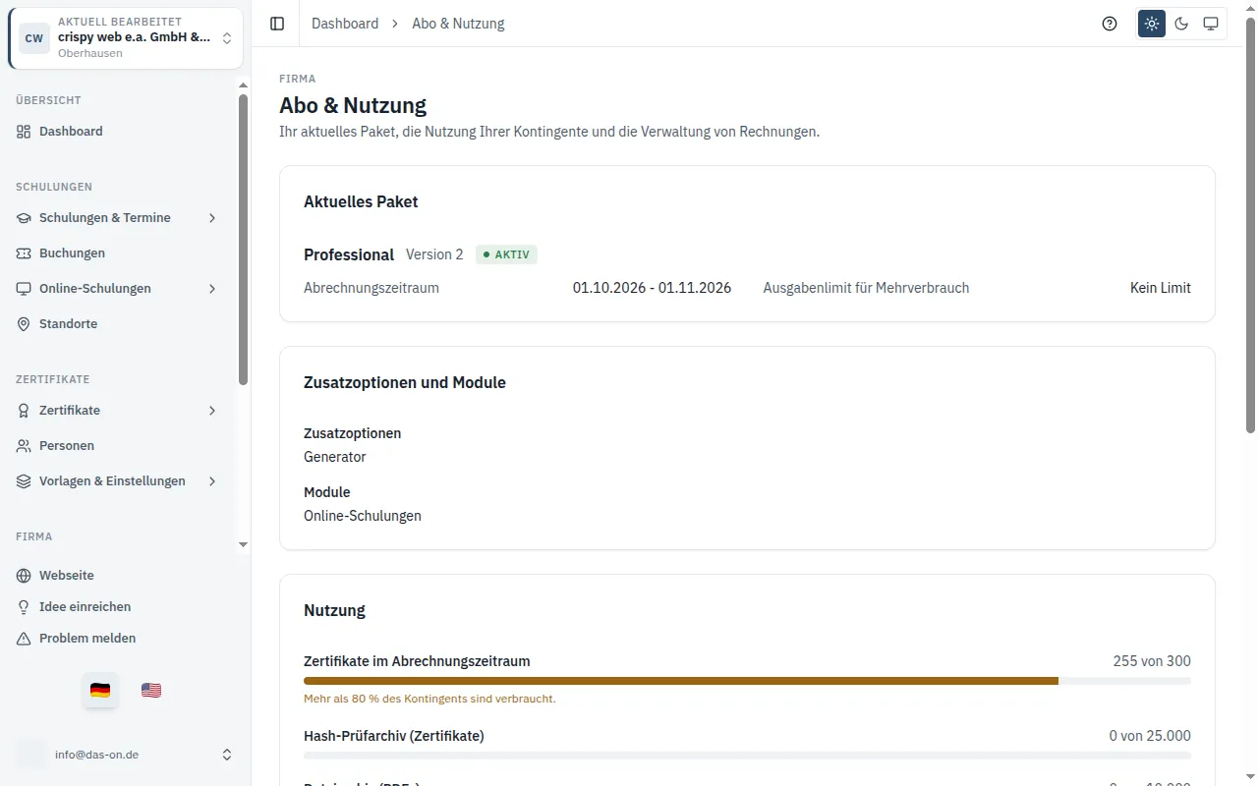Click the Zertifikate im Abrechnungszeitraum progress bar
The height and width of the screenshot is (786, 1258).
point(747,681)
